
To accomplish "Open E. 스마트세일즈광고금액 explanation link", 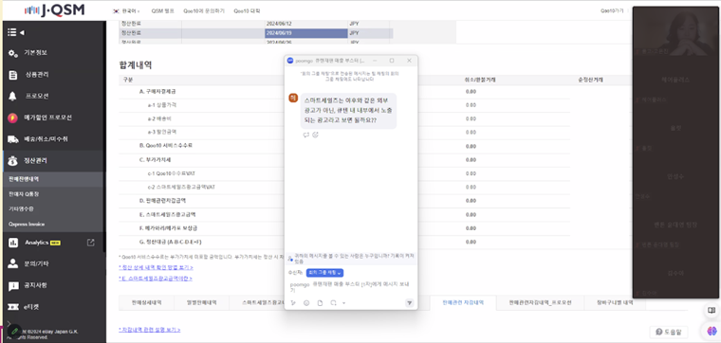I will (156, 279).
